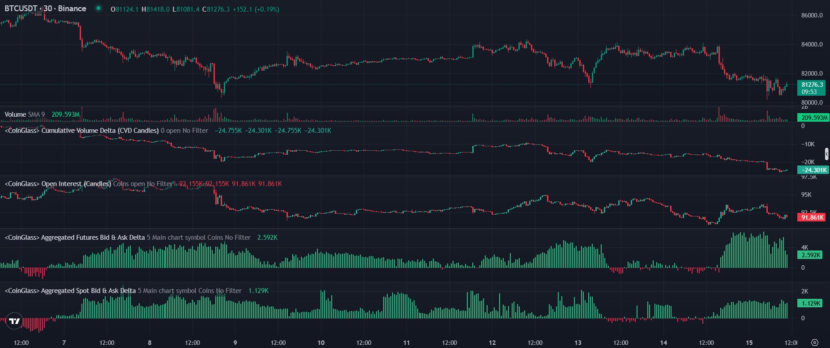Click the high value H81418.0
830x348 pixels.
(155, 9)
